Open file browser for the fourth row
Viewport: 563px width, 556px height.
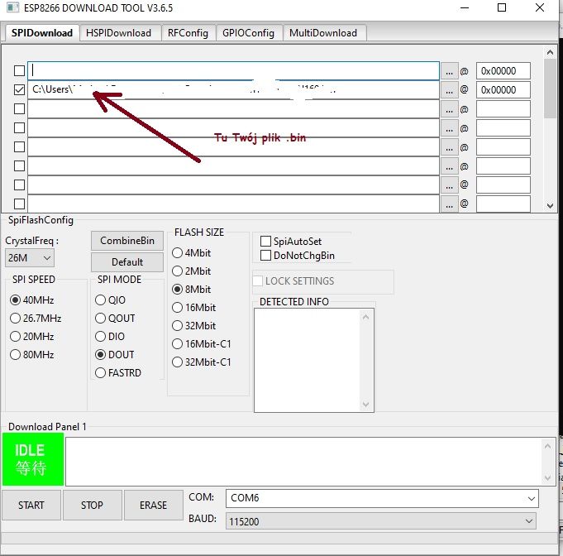(x=449, y=128)
